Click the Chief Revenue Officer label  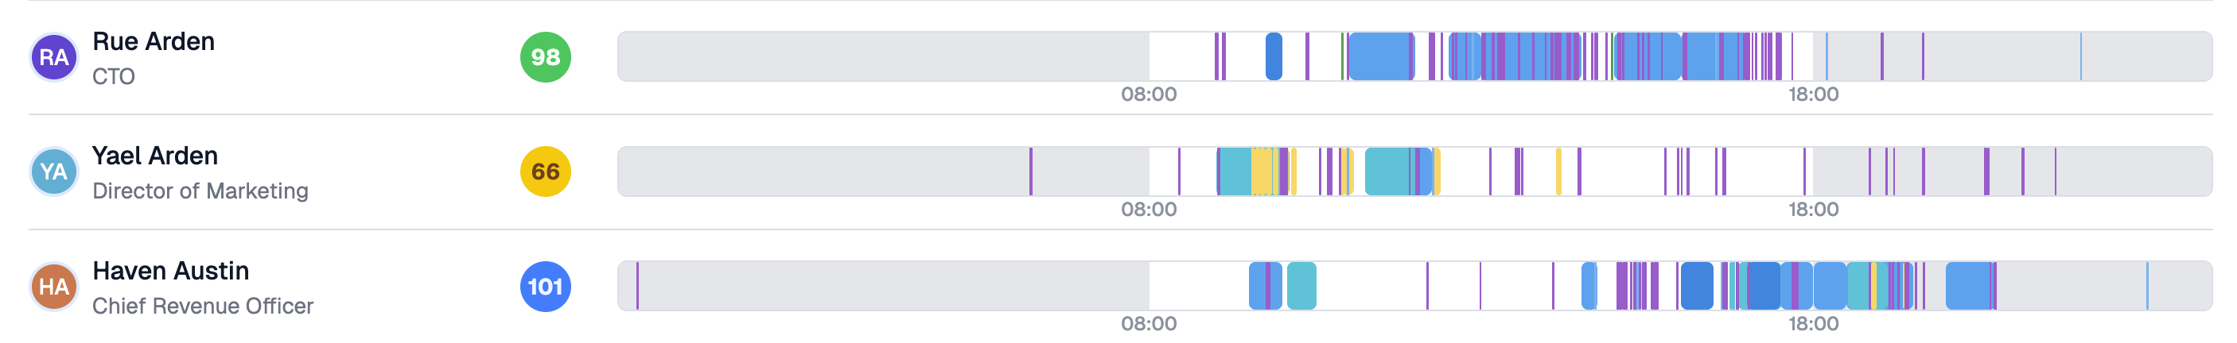tap(203, 306)
